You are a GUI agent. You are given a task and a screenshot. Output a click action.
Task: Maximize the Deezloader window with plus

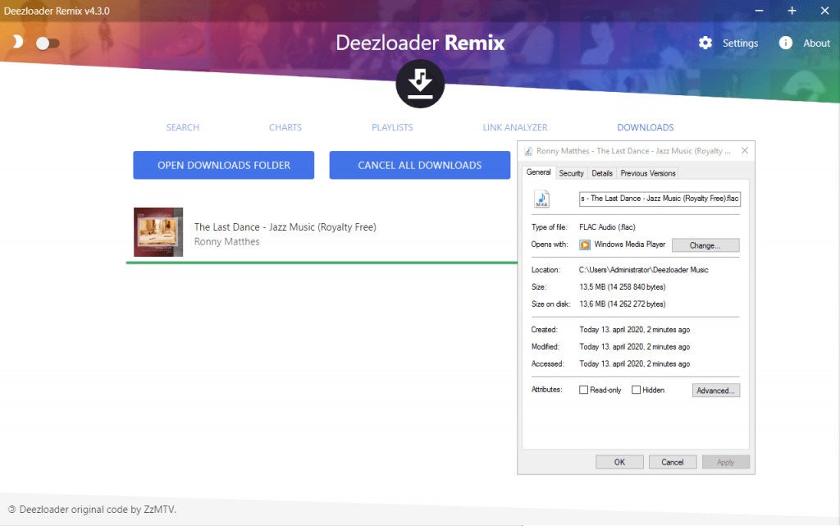(792, 11)
